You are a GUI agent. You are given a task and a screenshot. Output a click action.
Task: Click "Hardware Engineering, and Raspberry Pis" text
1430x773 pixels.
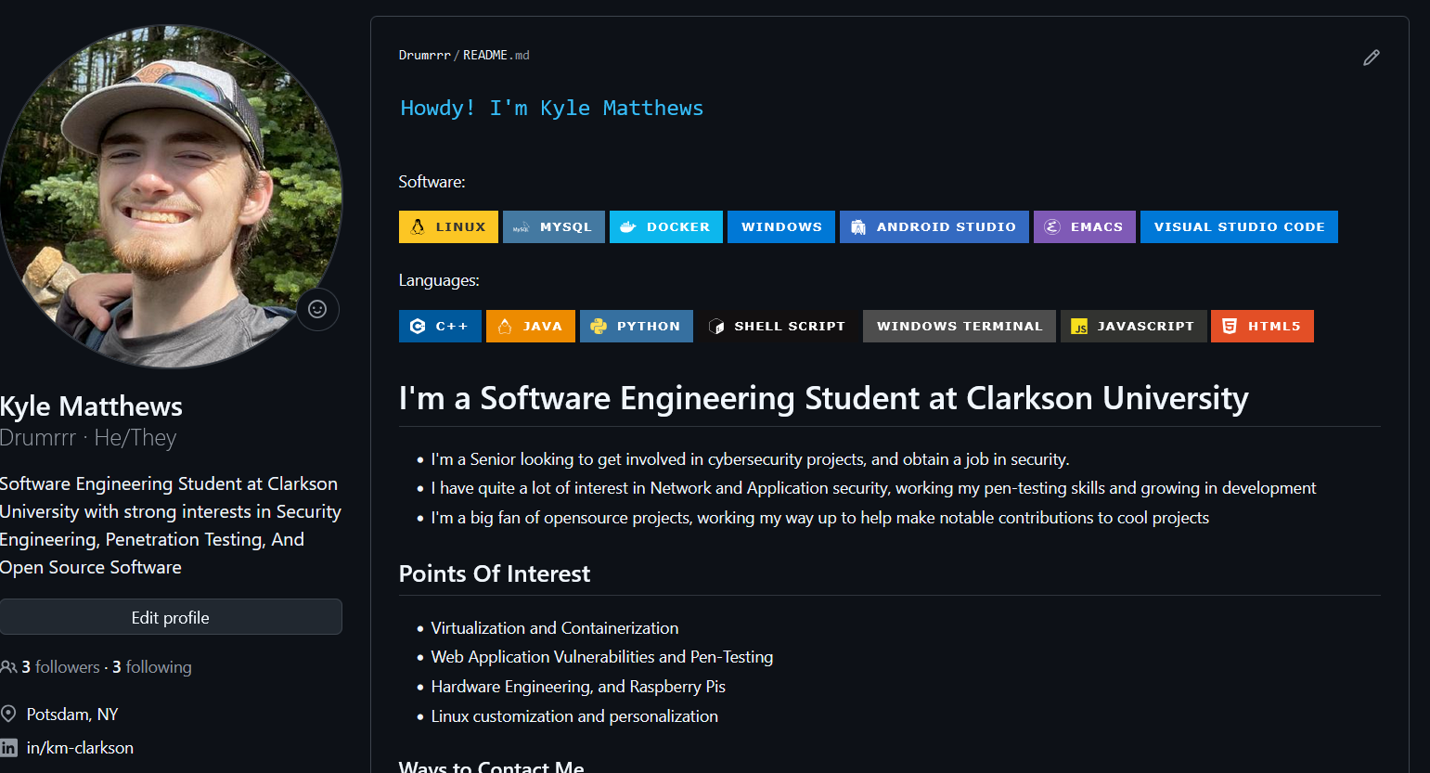click(578, 687)
